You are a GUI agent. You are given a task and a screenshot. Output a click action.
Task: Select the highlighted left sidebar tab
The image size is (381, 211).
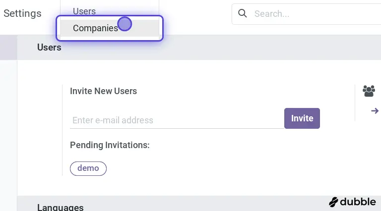[x=8, y=48]
